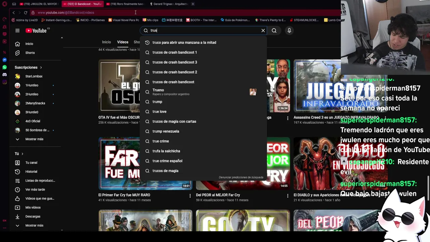The height and width of the screenshot is (242, 430).
Task: Choose suggestion 'trufa la salchicha'
Action: pyautogui.click(x=203, y=151)
